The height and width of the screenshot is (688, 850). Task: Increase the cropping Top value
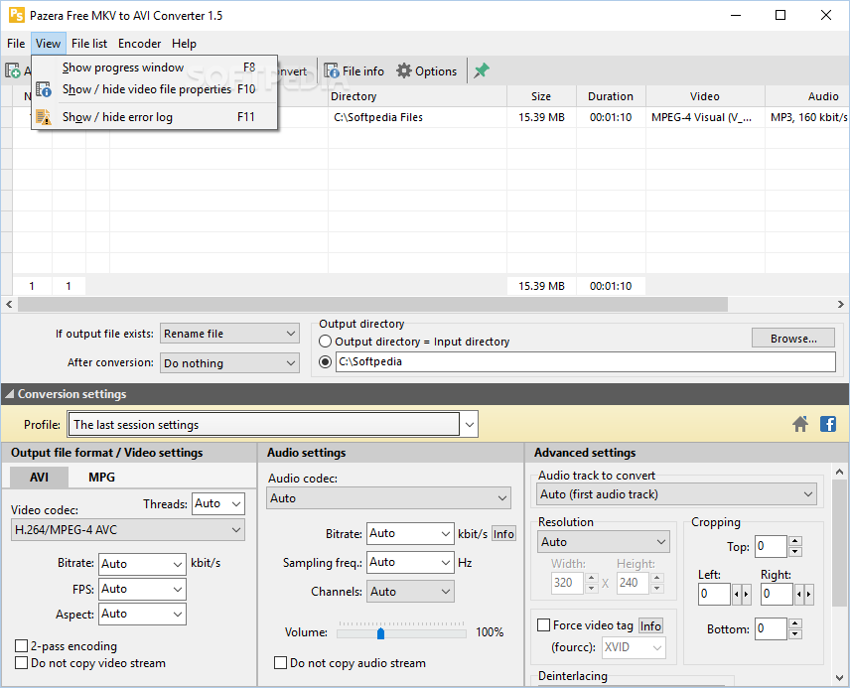pos(795,541)
